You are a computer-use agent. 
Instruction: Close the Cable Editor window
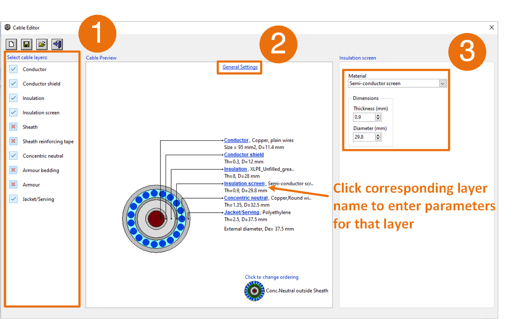[x=492, y=27]
